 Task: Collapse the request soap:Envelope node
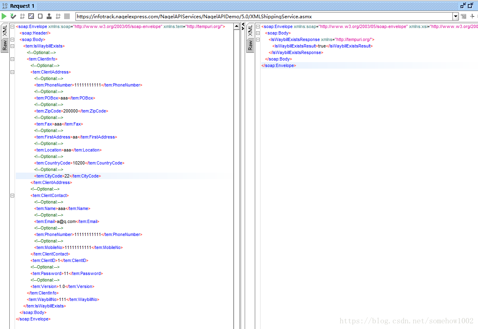[x=12, y=26]
